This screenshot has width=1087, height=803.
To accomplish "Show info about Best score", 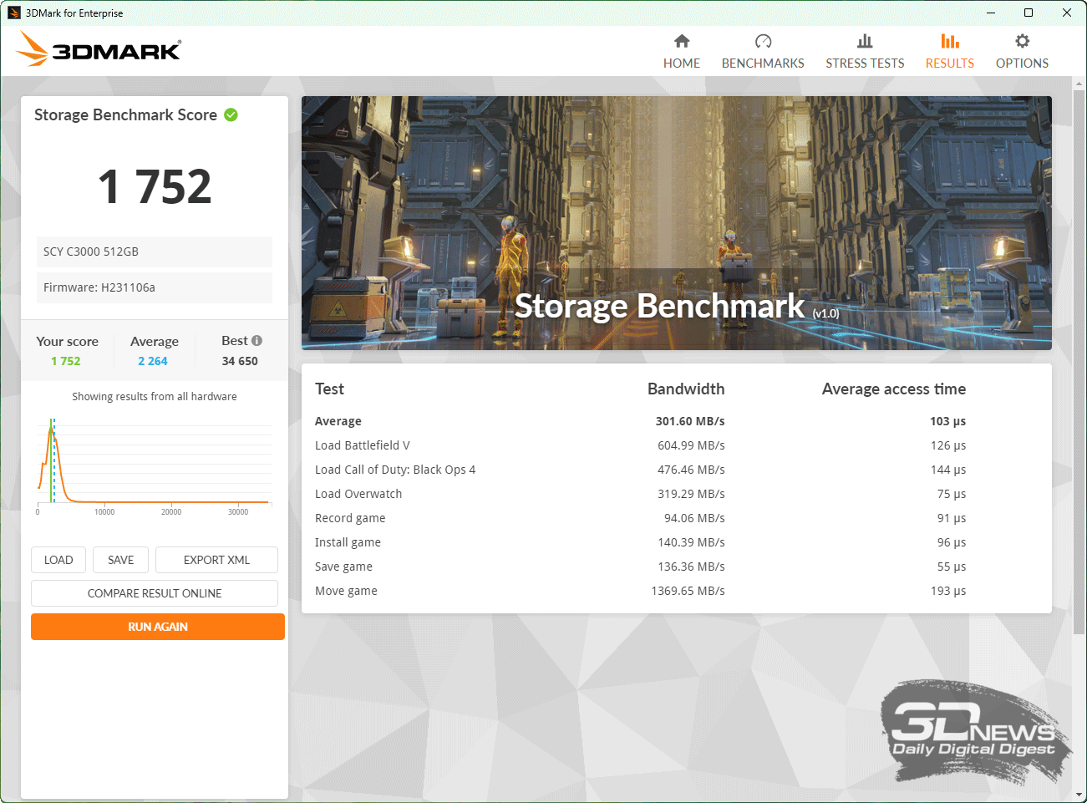I will [257, 340].
